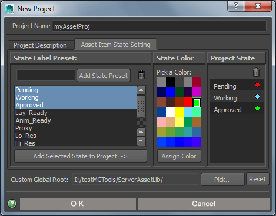Pick the olive color swatch
The image size is (276, 216).
[x=161, y=132]
